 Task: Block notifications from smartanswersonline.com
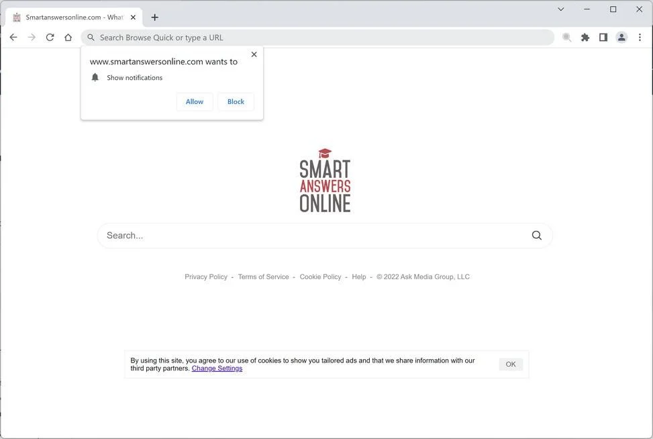236,101
